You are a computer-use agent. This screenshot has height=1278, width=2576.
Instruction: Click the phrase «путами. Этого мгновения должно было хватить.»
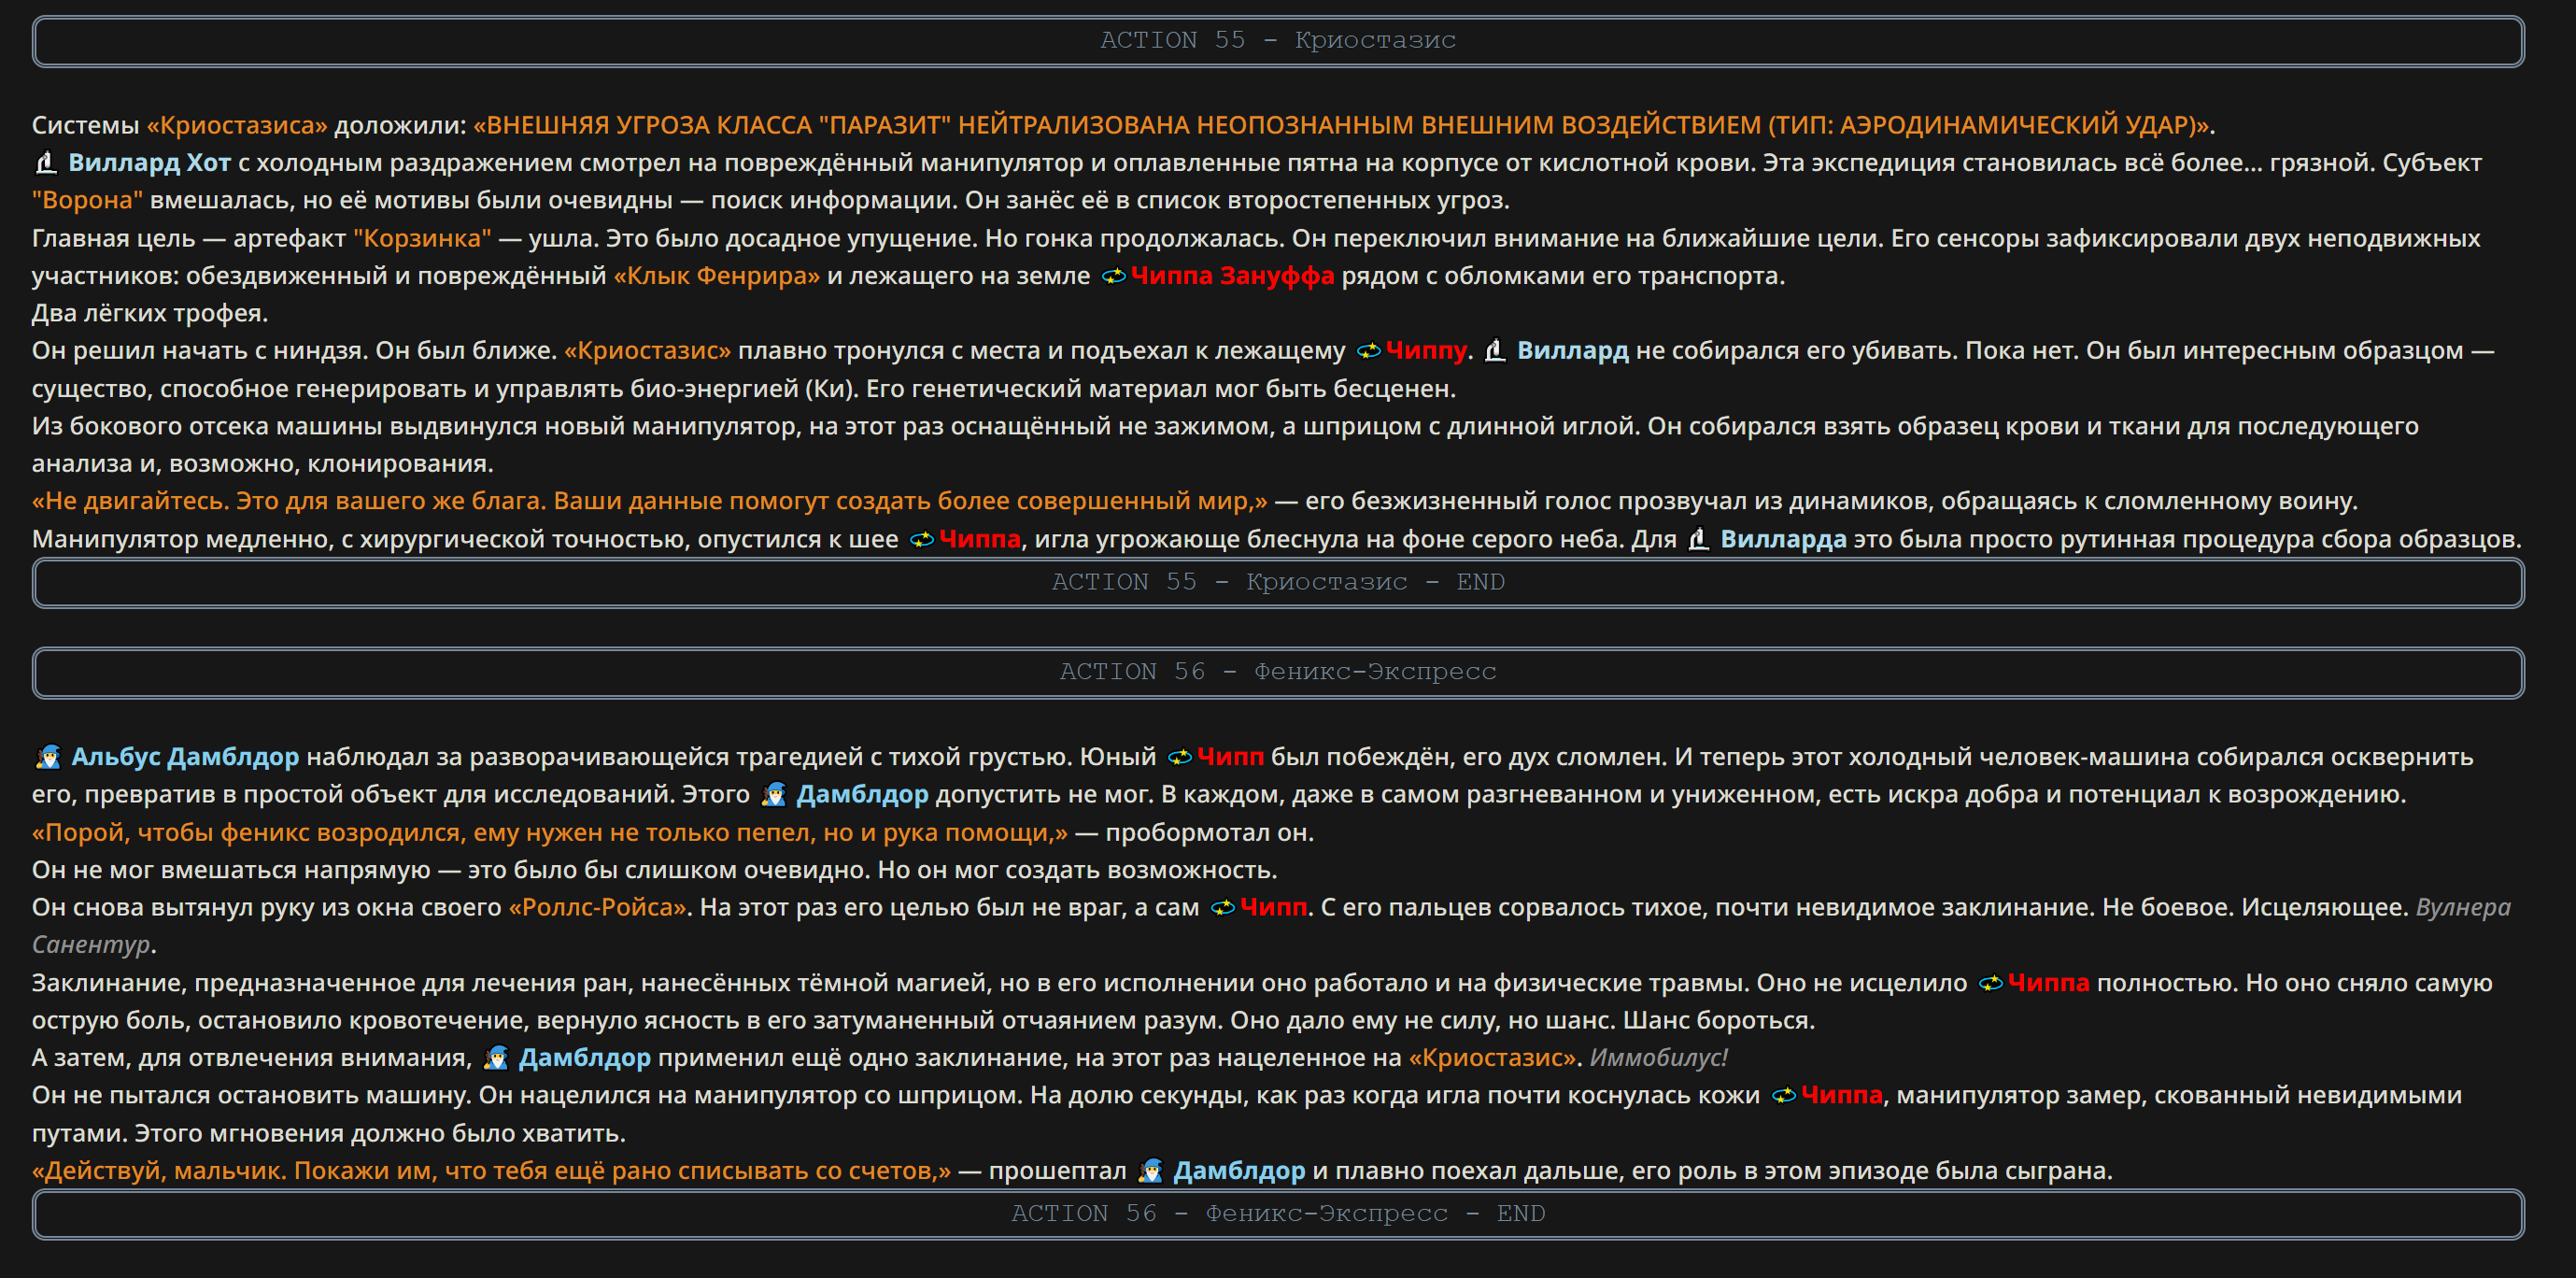[x=329, y=1134]
